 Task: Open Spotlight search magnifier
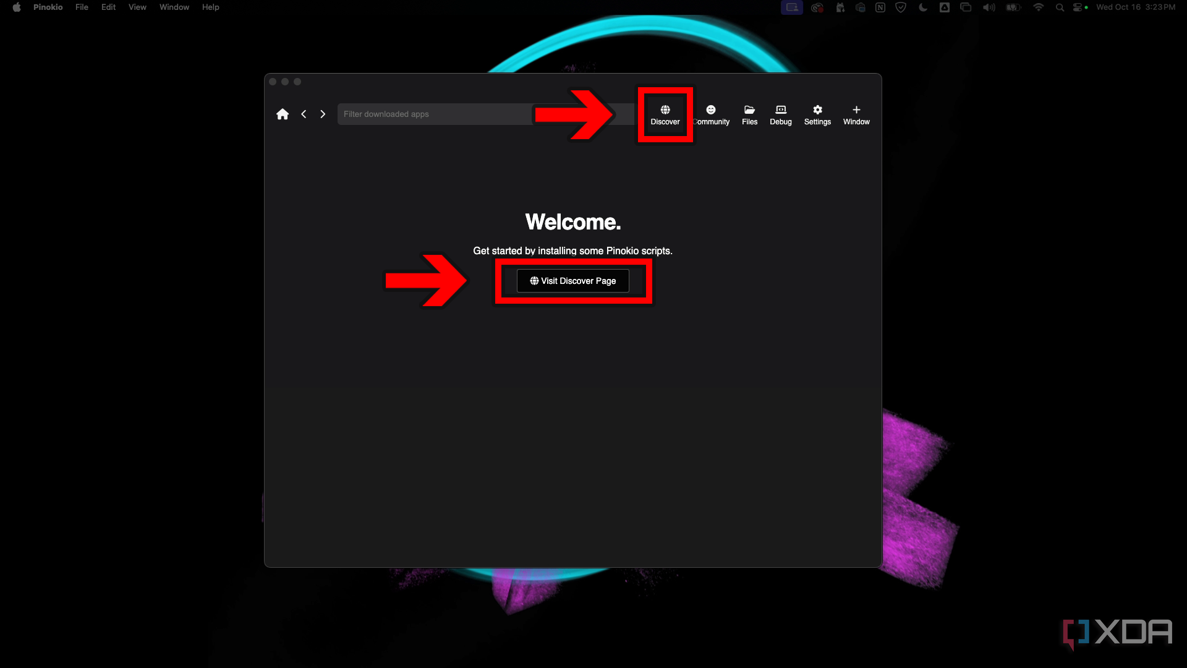pos(1060,7)
